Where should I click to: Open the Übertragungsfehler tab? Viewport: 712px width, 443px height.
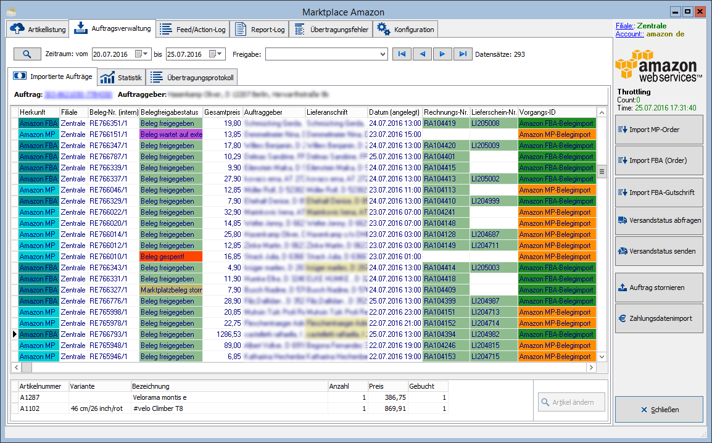(x=331, y=30)
